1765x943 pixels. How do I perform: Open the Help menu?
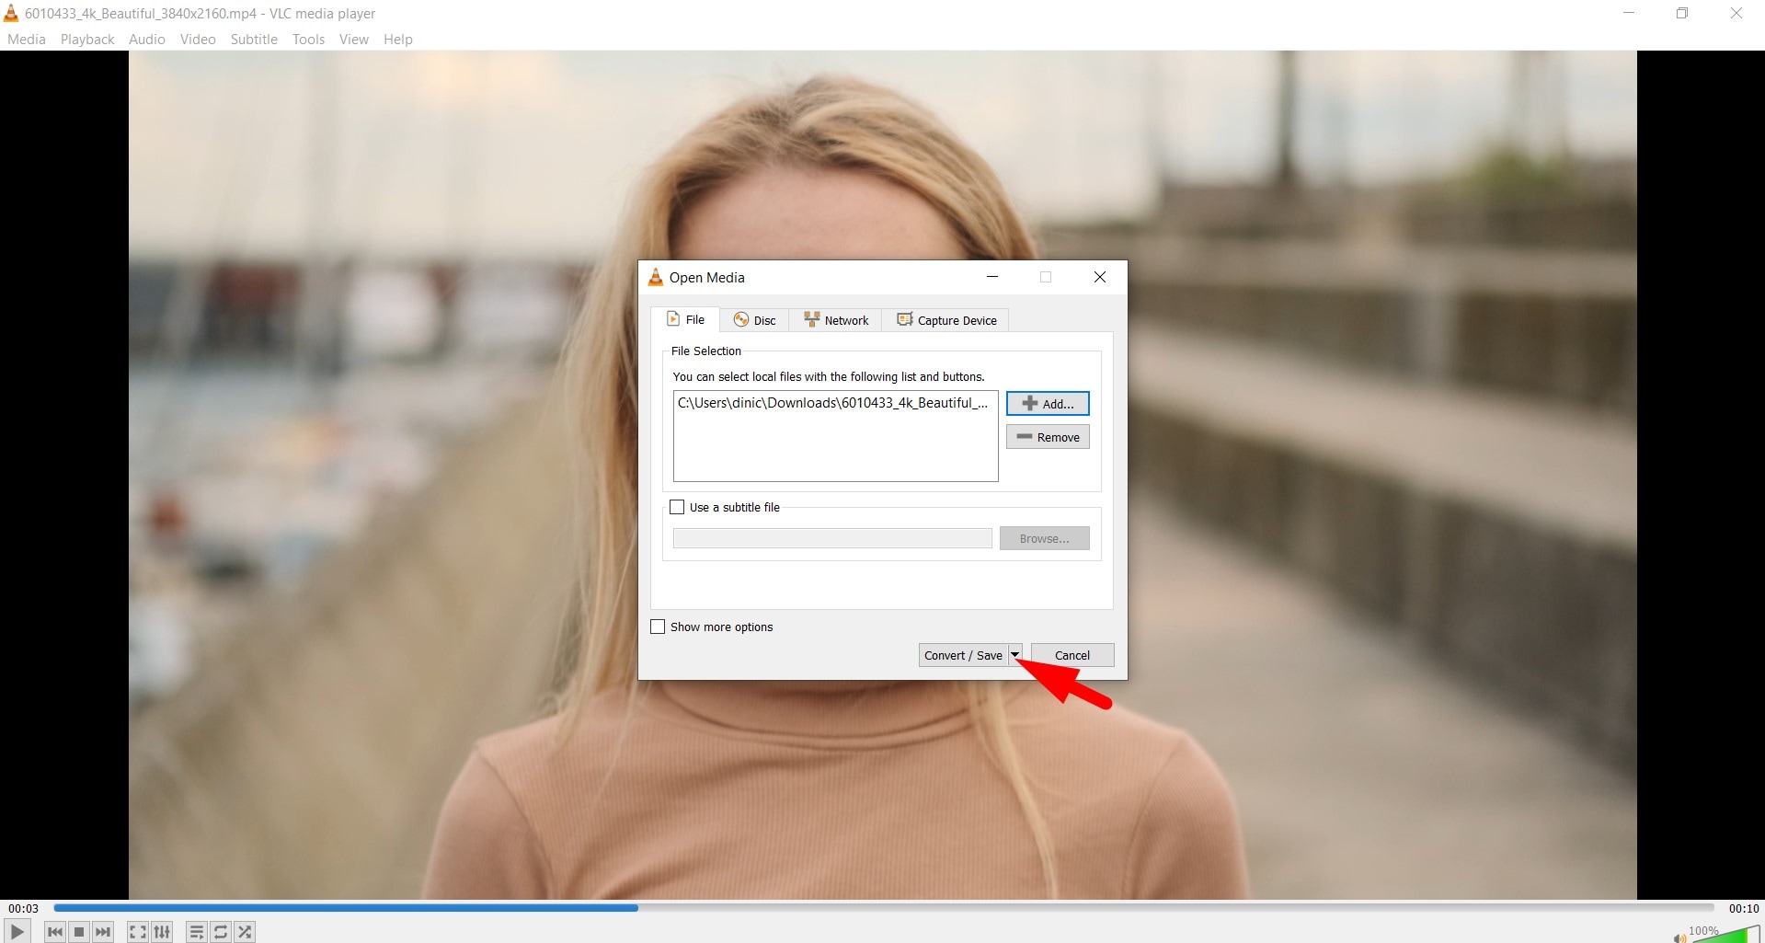398,40
